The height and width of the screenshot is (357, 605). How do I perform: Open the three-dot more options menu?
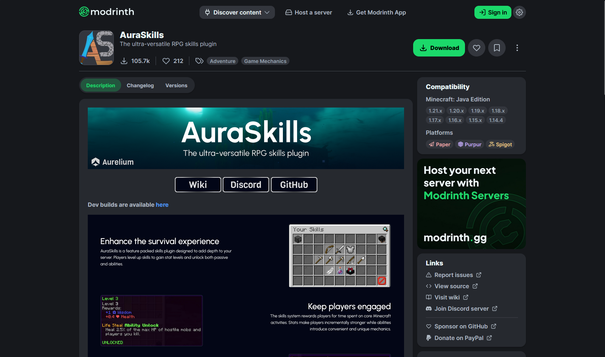(517, 48)
